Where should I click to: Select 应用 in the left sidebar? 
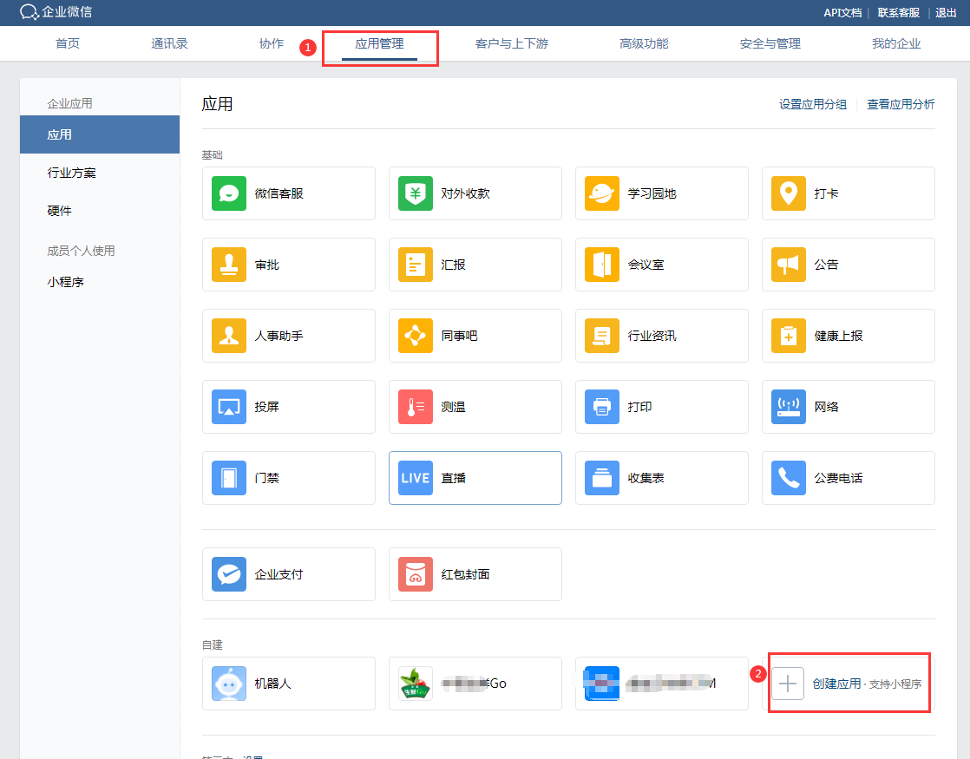tap(100, 134)
